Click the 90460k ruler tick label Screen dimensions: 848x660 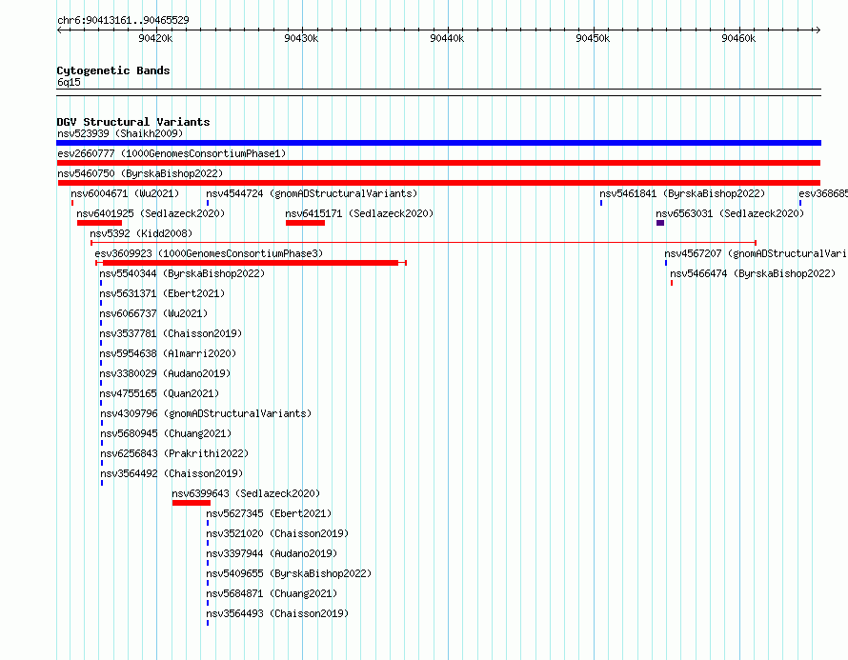tap(738, 38)
